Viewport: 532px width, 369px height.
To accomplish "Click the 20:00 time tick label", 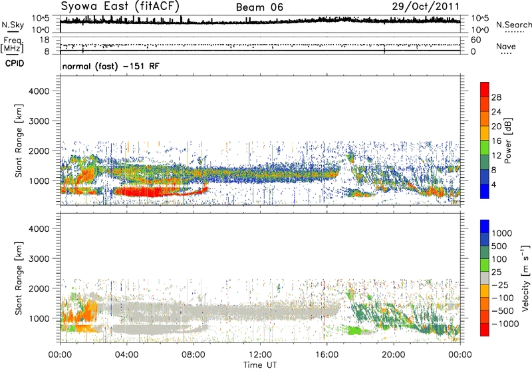I will click(x=394, y=355).
